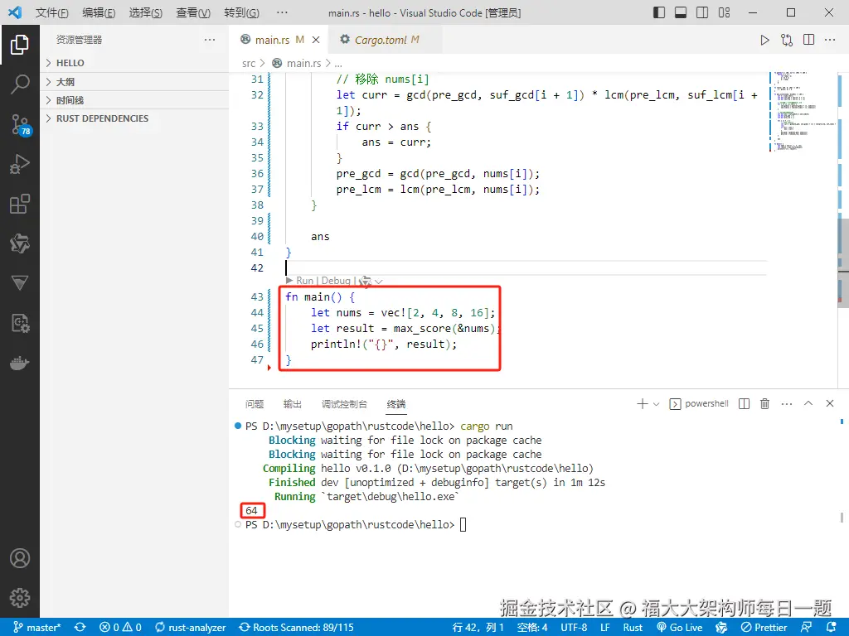This screenshot has width=849, height=636.
Task: Change encoding via UTF-8 status item
Action: tap(574, 628)
